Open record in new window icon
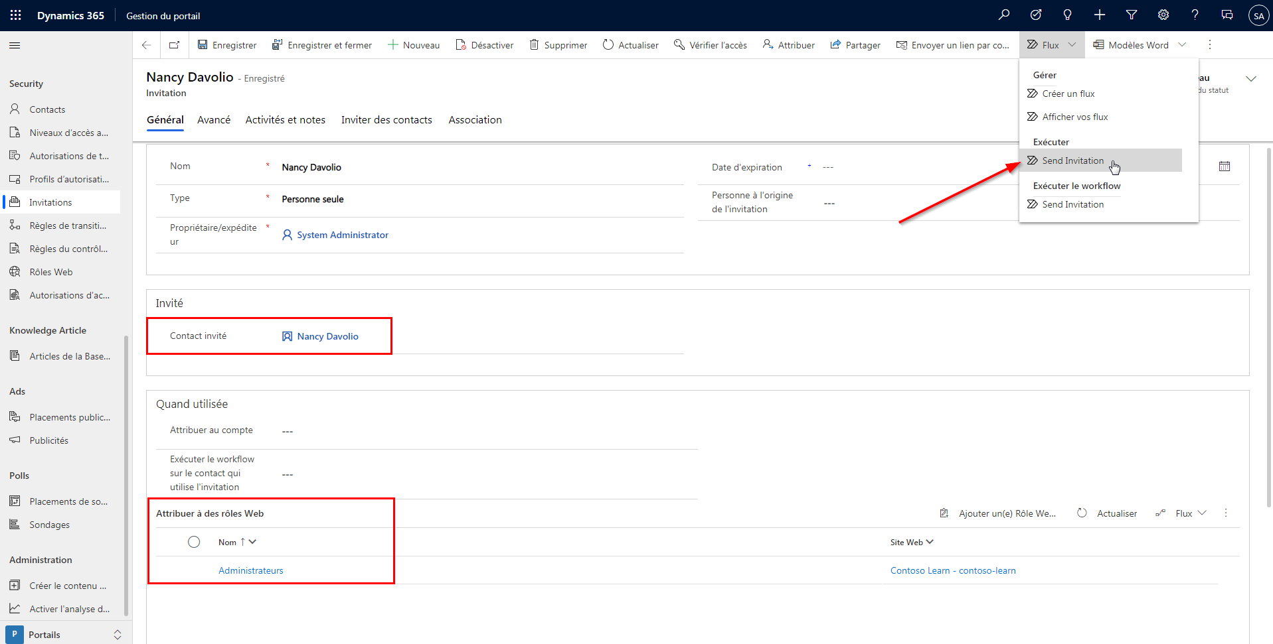The width and height of the screenshot is (1273, 644). (175, 45)
